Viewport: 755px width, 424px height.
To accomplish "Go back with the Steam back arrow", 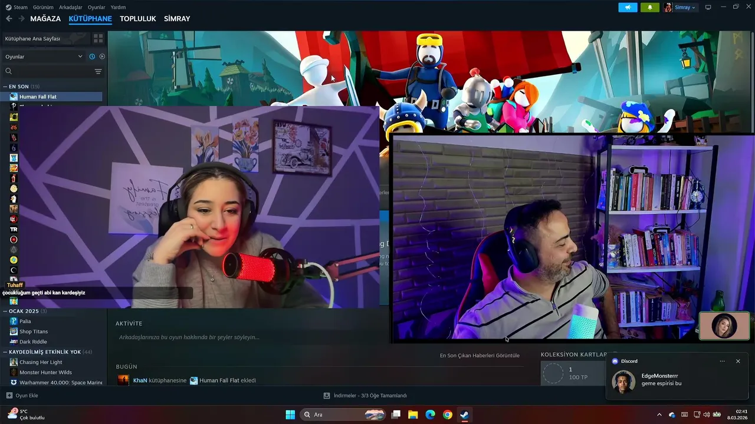I will pyautogui.click(x=9, y=19).
